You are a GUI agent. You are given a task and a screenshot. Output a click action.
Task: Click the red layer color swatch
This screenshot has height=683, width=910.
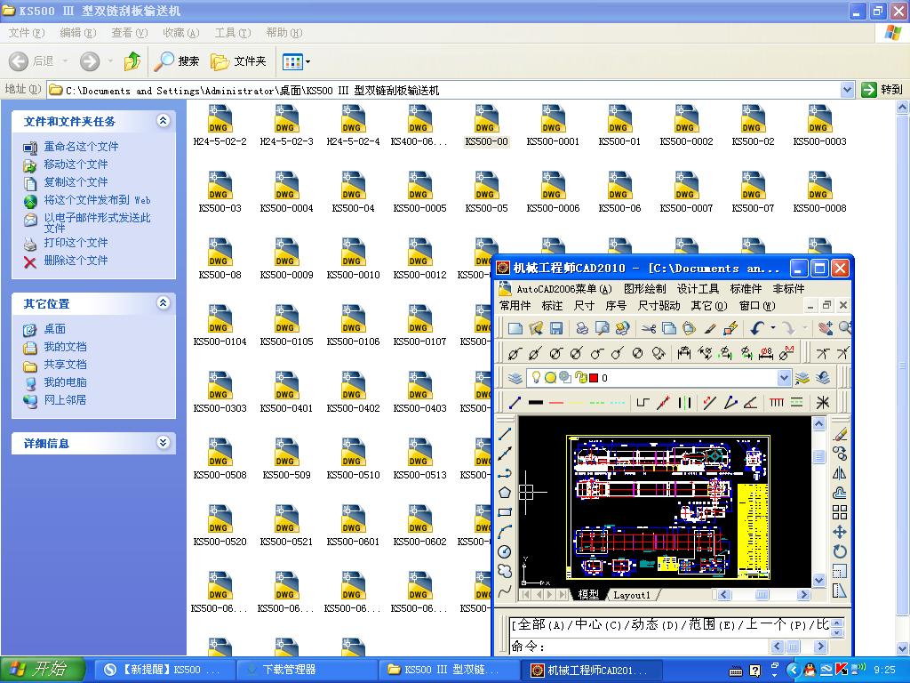593,378
